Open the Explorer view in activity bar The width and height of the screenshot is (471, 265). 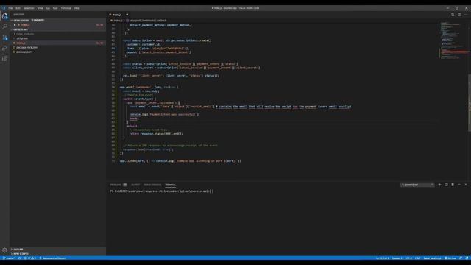click(5, 16)
